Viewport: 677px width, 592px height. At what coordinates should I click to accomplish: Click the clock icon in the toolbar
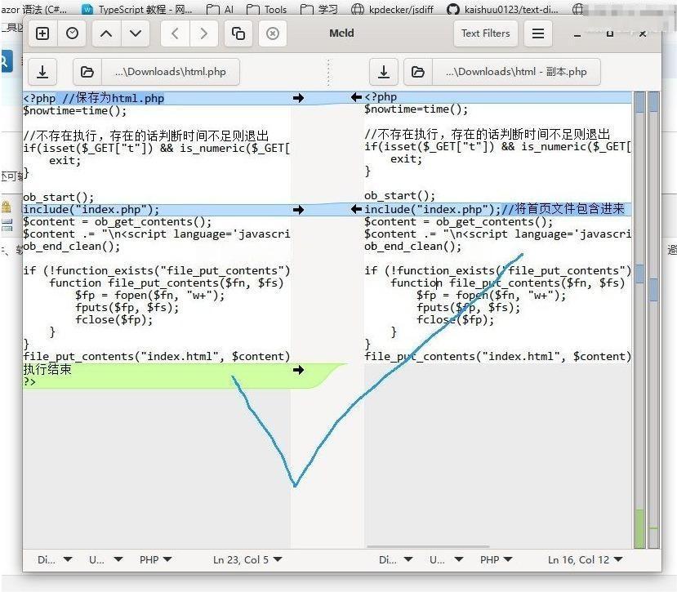(73, 33)
